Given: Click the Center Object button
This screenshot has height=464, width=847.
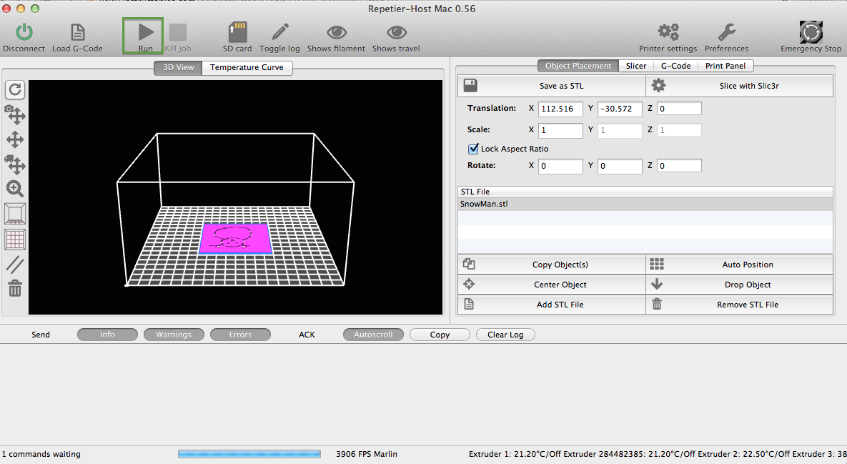Looking at the screenshot, I should [552, 285].
